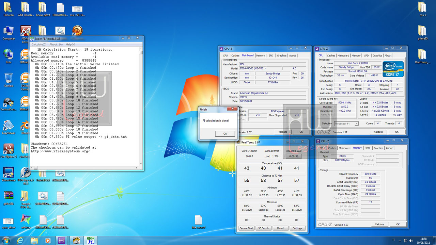Open the Selection Processor #1 dropdown
The image size is (436, 245).
point(346,124)
